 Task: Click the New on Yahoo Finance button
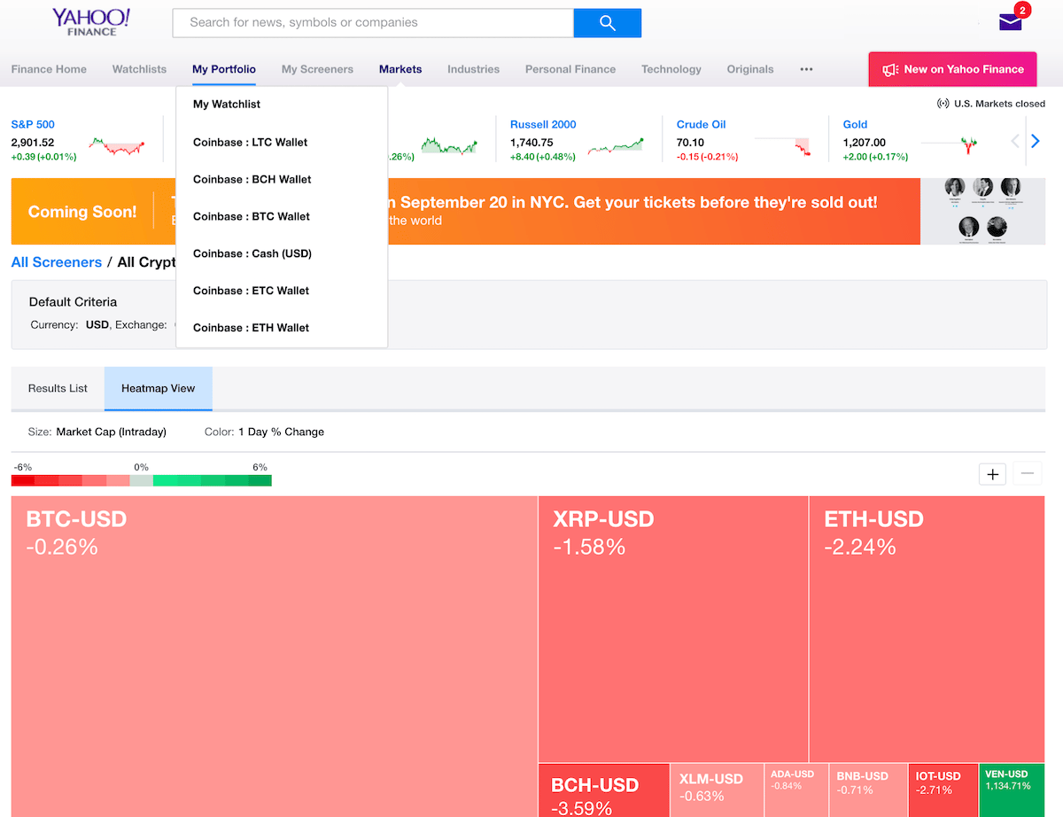[x=953, y=69]
